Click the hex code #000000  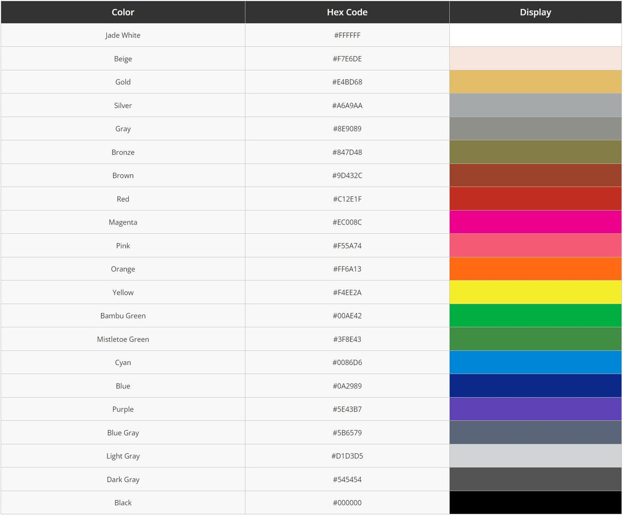coord(347,503)
